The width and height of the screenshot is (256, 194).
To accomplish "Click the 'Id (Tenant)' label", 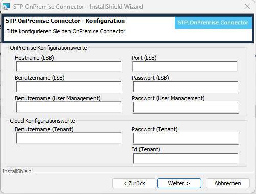I will [146, 149].
